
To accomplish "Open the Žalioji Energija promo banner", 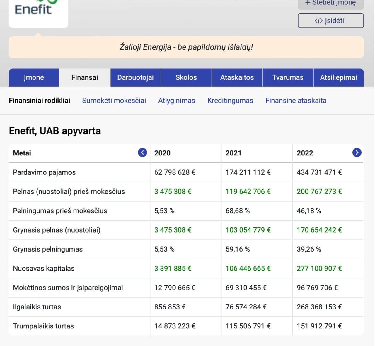I will 186,47.
